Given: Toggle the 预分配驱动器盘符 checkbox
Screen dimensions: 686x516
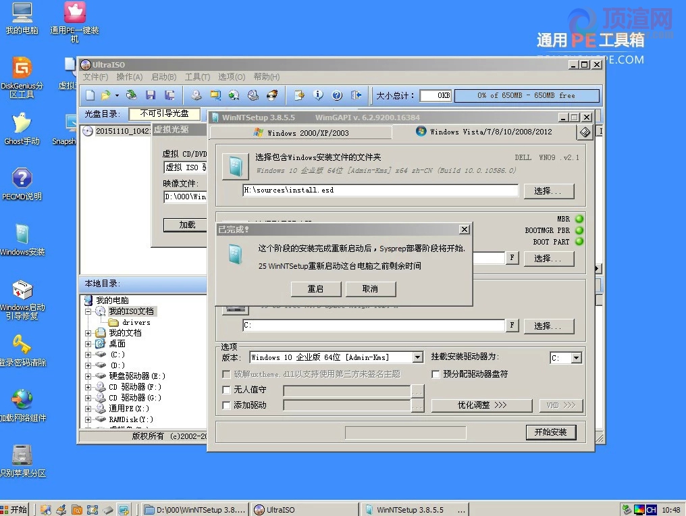Looking at the screenshot, I should [436, 374].
